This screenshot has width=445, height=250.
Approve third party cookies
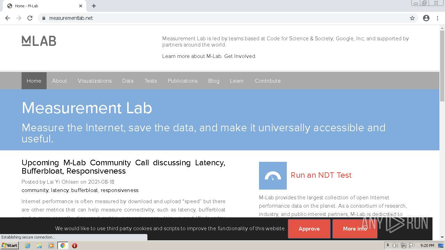(309, 228)
